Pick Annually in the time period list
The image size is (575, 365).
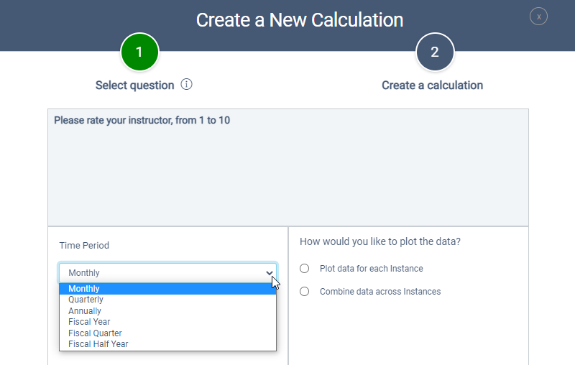coord(85,311)
